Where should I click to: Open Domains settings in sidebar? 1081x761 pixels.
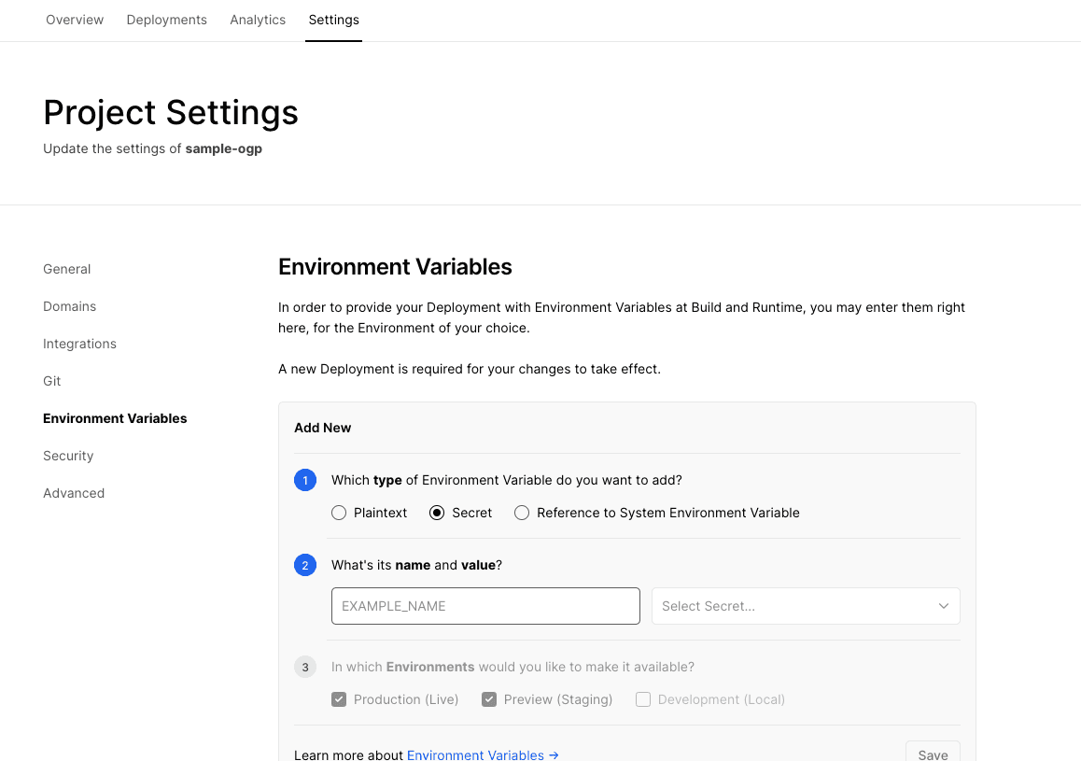70,306
